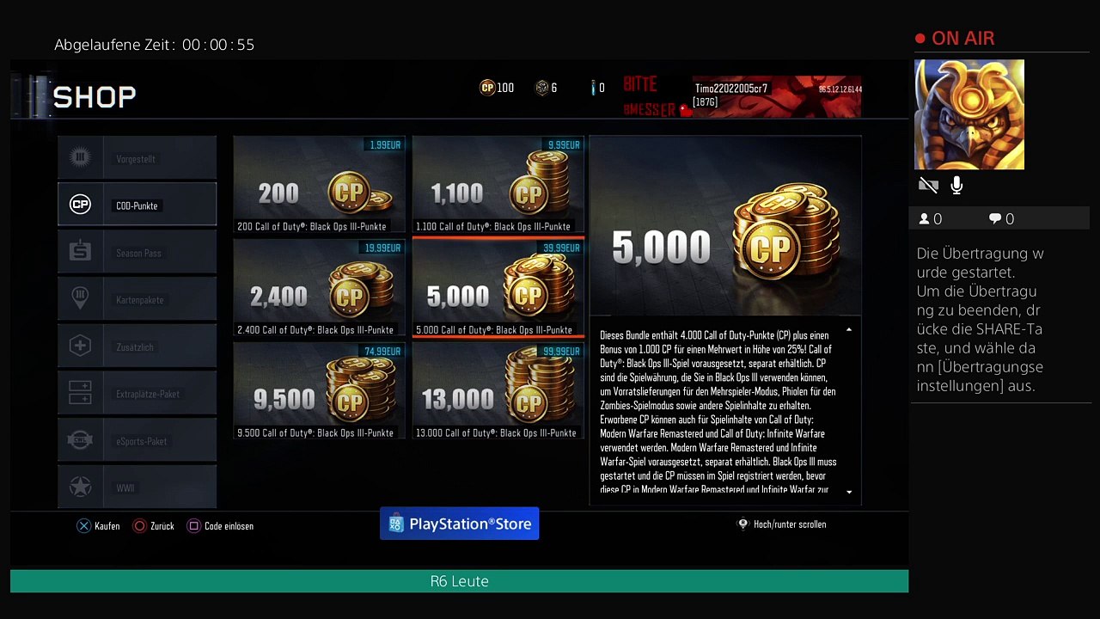Choose the 13,000 CP bundle
Viewport: 1100px width, 619px height.
point(498,391)
